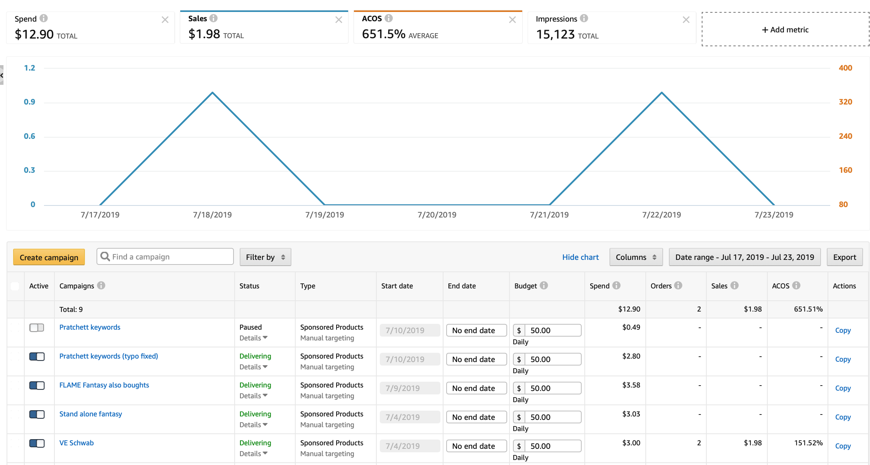Open the Filter by dropdown
Image resolution: width=870 pixels, height=465 pixels.
pos(265,257)
